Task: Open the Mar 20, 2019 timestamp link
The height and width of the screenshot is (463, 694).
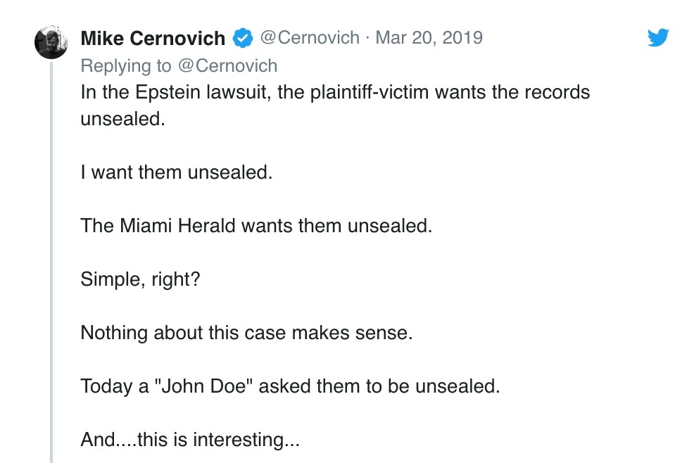Action: (429, 37)
